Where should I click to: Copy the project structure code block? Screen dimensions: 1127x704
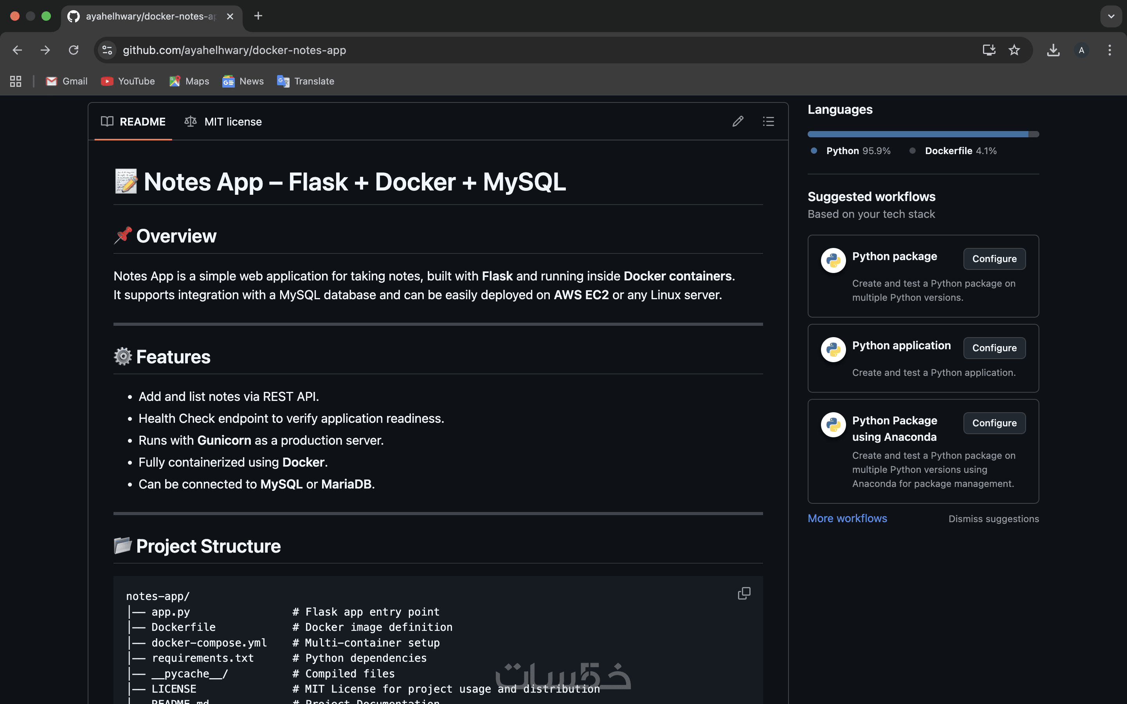(744, 593)
